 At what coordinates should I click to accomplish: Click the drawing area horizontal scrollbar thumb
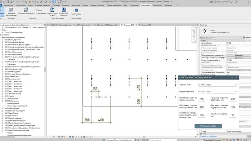(x=144, y=137)
